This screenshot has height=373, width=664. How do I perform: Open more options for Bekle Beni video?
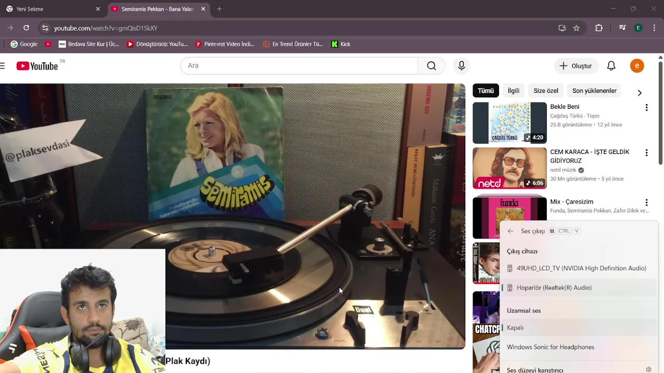[x=646, y=108]
